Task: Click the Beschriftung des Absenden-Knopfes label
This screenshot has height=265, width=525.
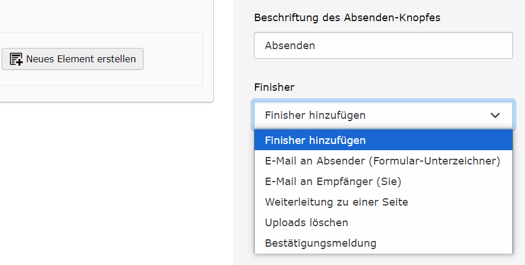Action: pos(347,18)
